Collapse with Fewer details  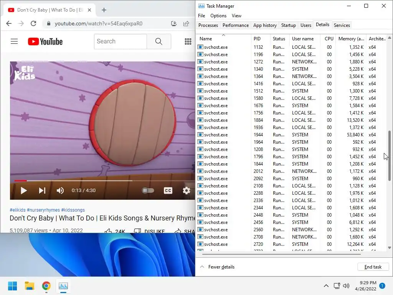tap(217, 267)
